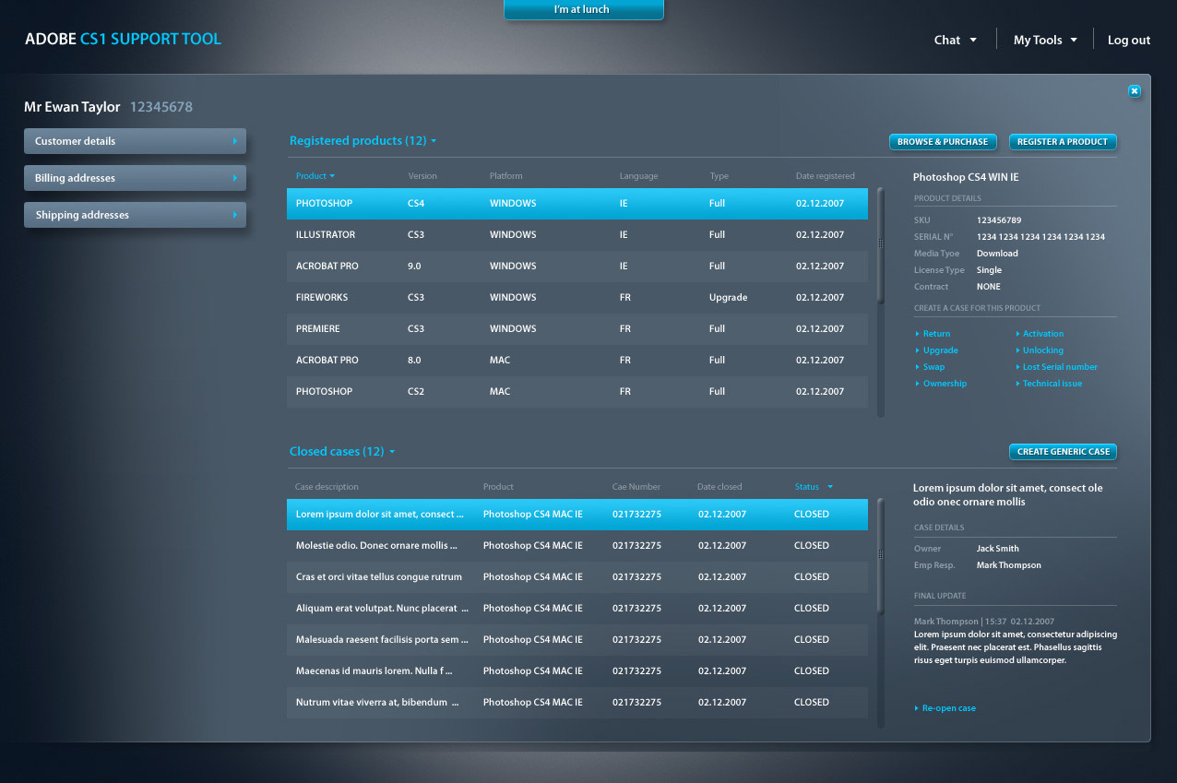Image resolution: width=1177 pixels, height=783 pixels.
Task: Click the closed cases Product column header
Action: coord(498,487)
